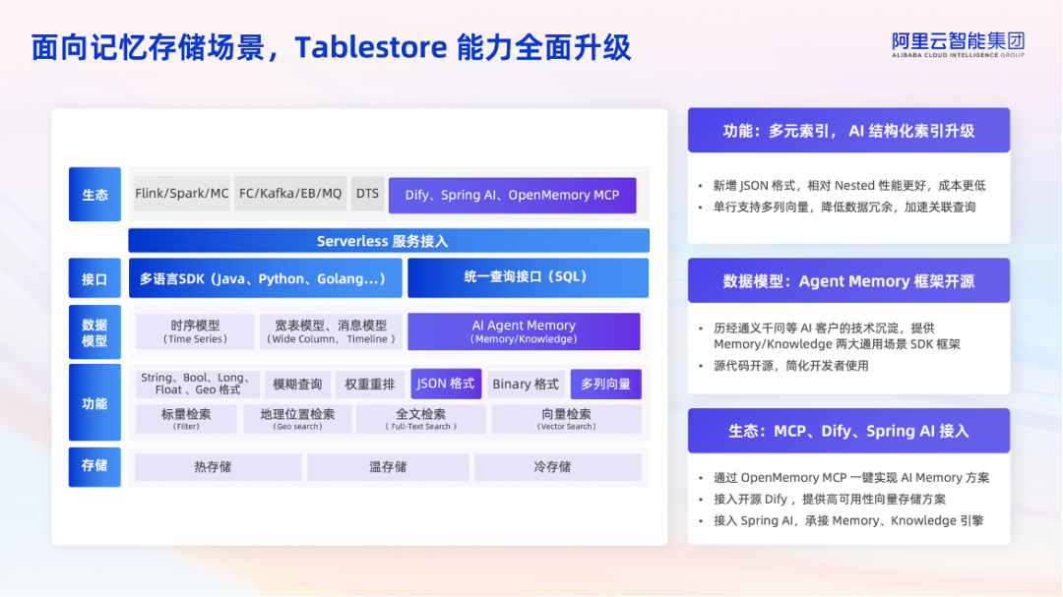Click the Dify、Spring AI、OpenMemory MCP box
This screenshot has height=597, width=1063.
(x=512, y=195)
